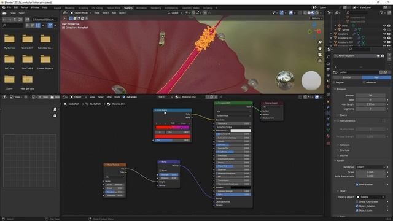
Task: Toggle the Object Scale checkbox
Action: [x=357, y=211]
